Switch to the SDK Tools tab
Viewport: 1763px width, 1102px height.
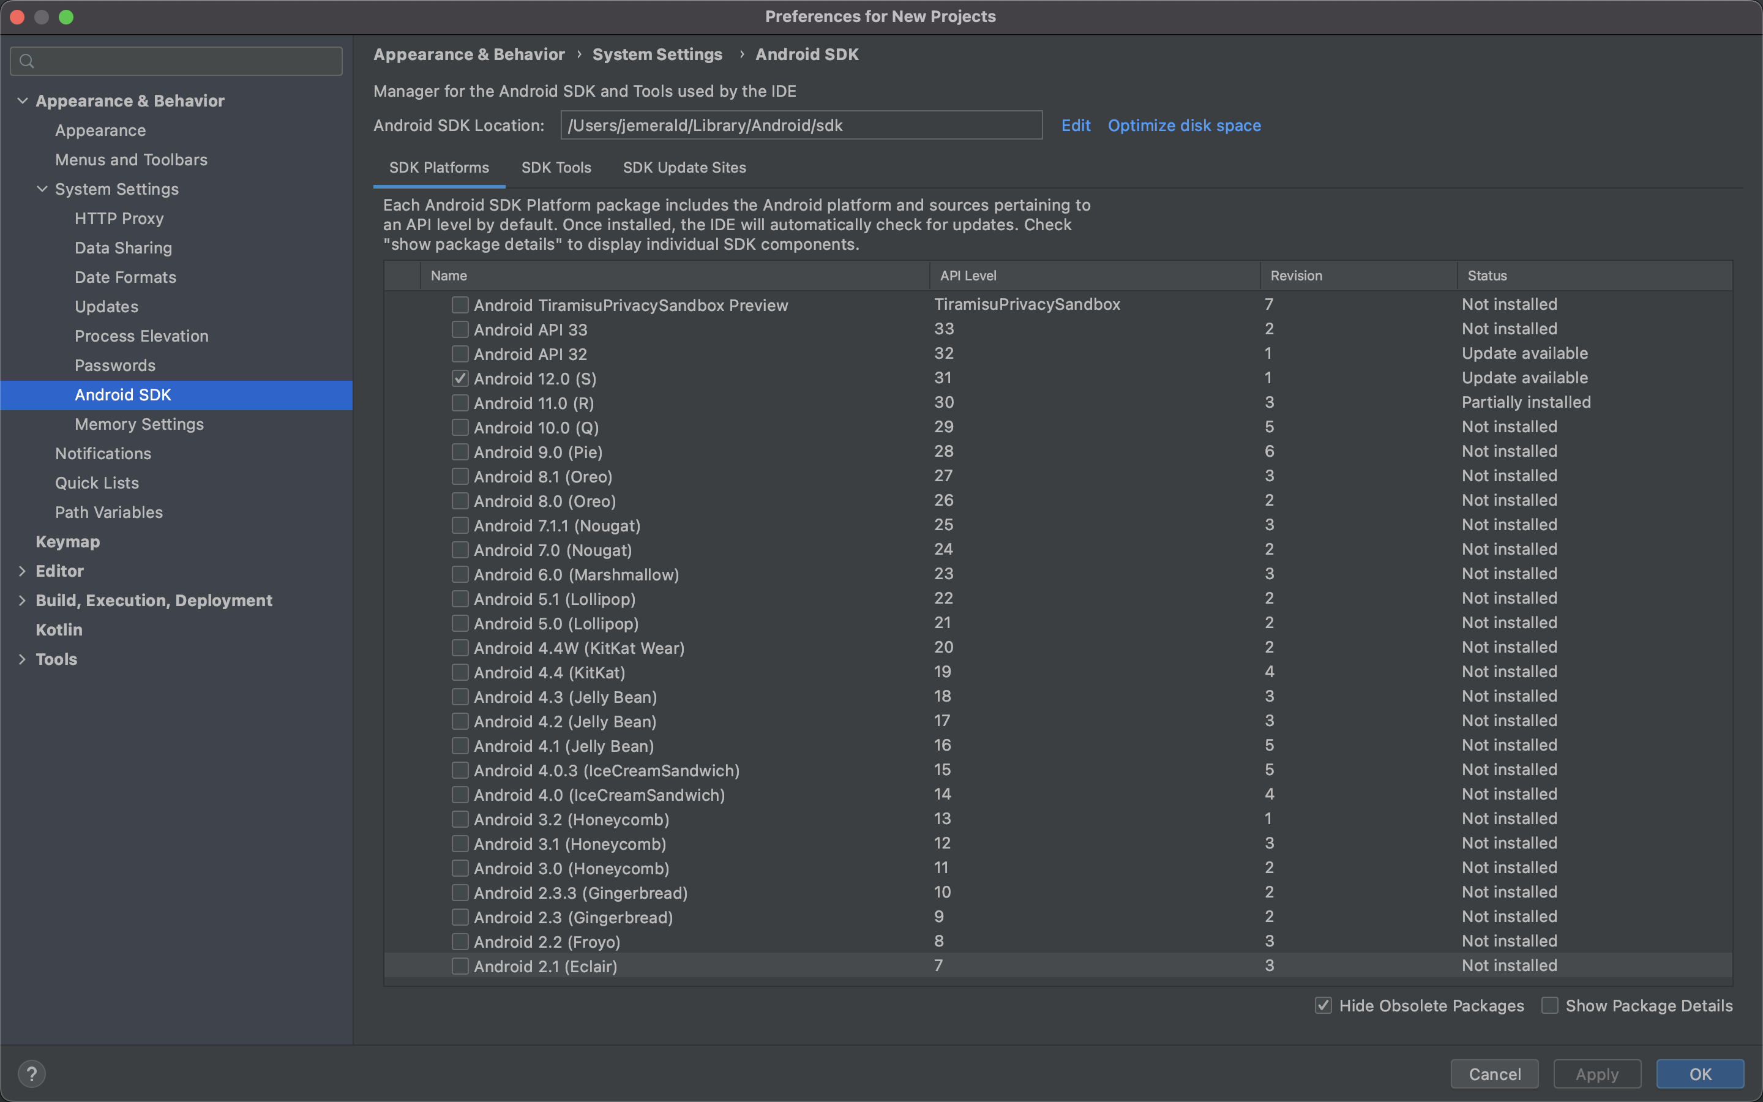(x=556, y=168)
